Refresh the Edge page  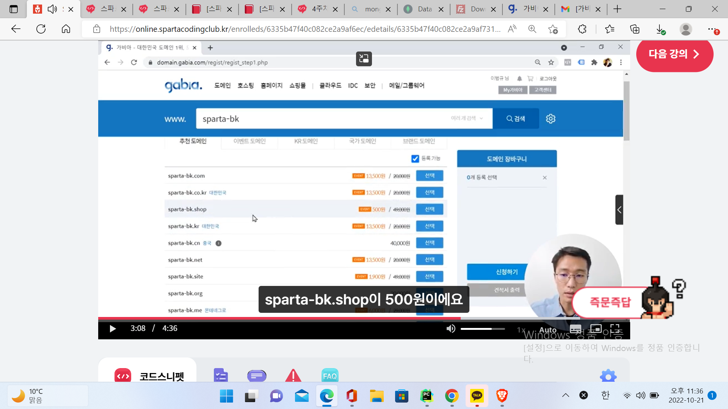[x=41, y=29]
